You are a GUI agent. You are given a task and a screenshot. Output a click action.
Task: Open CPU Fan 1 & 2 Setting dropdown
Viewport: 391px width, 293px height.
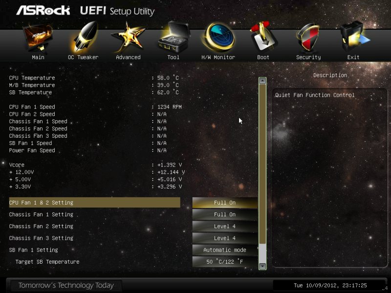click(x=225, y=203)
